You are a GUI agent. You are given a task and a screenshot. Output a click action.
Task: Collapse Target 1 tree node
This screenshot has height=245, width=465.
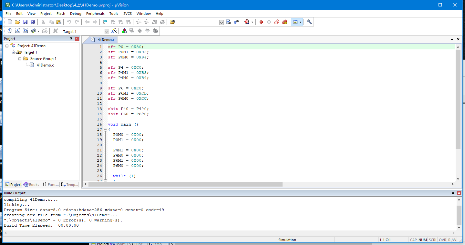coord(14,52)
